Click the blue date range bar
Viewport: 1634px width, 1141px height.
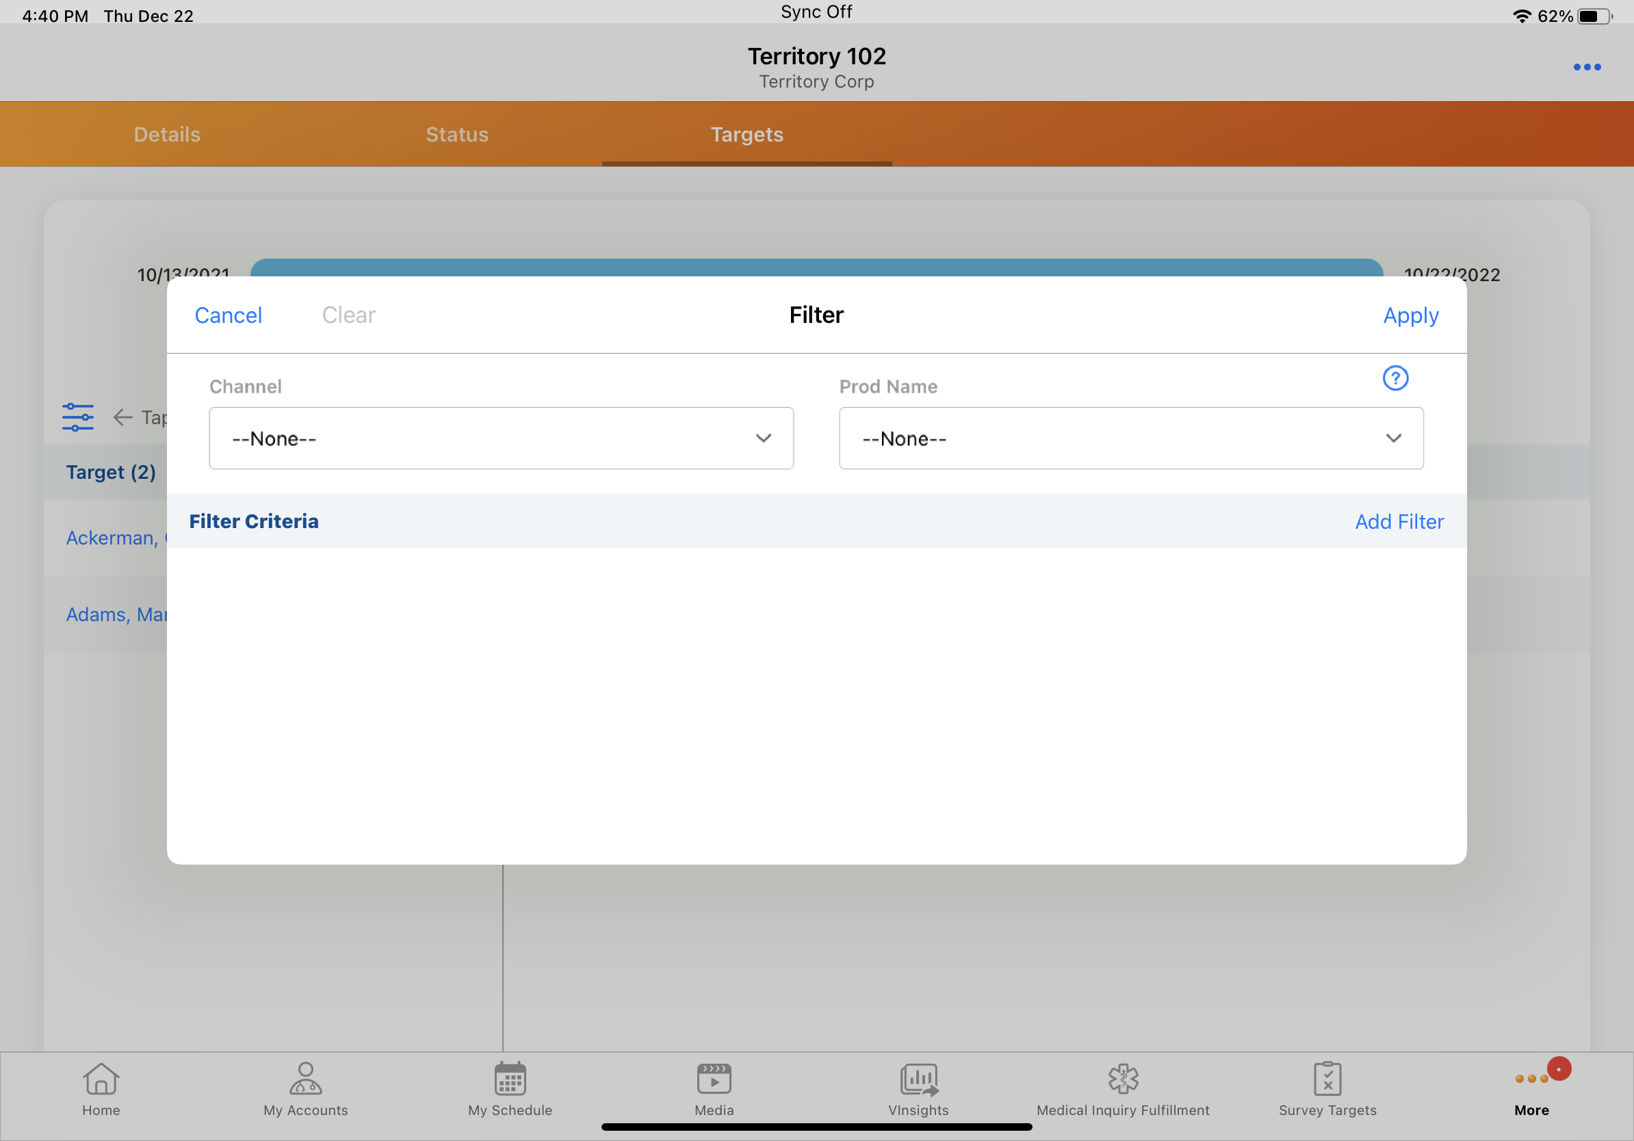(816, 267)
